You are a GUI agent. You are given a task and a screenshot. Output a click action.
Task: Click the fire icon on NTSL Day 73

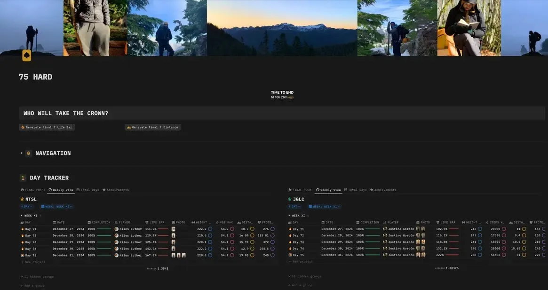(23, 242)
